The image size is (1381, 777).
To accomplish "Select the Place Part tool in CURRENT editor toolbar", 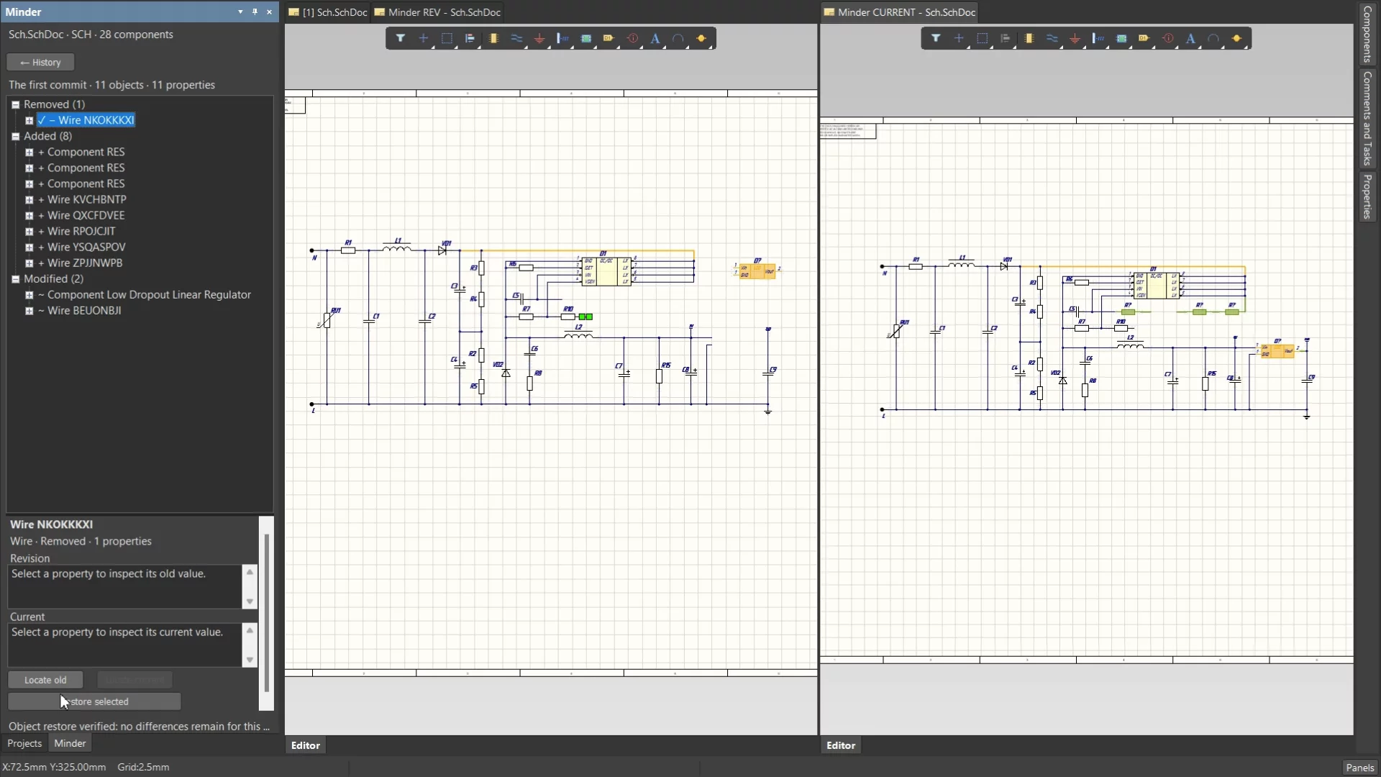I will pyautogui.click(x=1029, y=39).
